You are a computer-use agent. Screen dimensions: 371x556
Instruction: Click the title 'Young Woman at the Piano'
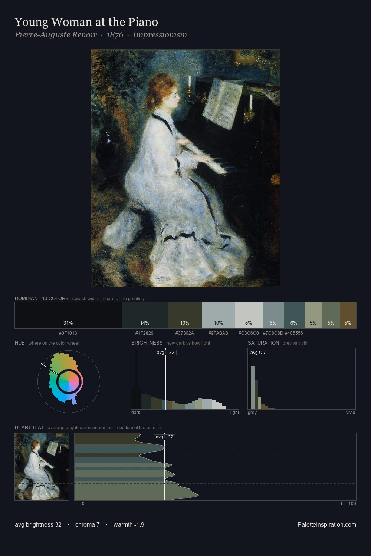pos(86,22)
